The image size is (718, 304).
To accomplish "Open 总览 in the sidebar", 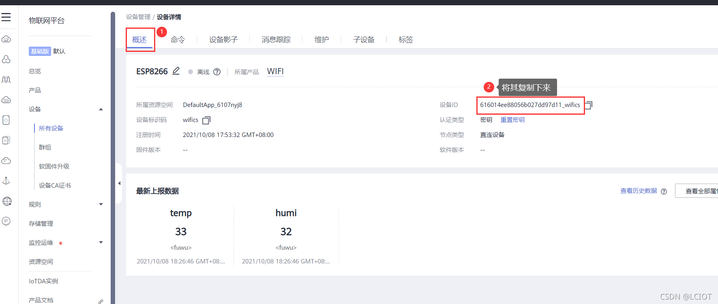I will tap(35, 71).
